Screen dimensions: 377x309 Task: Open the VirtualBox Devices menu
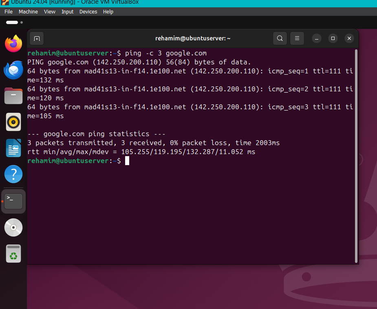[x=88, y=11]
